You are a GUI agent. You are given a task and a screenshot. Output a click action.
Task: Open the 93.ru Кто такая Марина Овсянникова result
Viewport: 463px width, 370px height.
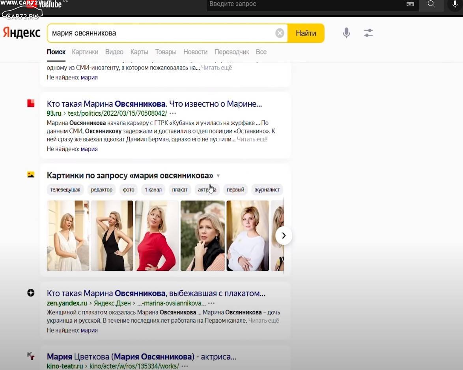click(x=154, y=104)
